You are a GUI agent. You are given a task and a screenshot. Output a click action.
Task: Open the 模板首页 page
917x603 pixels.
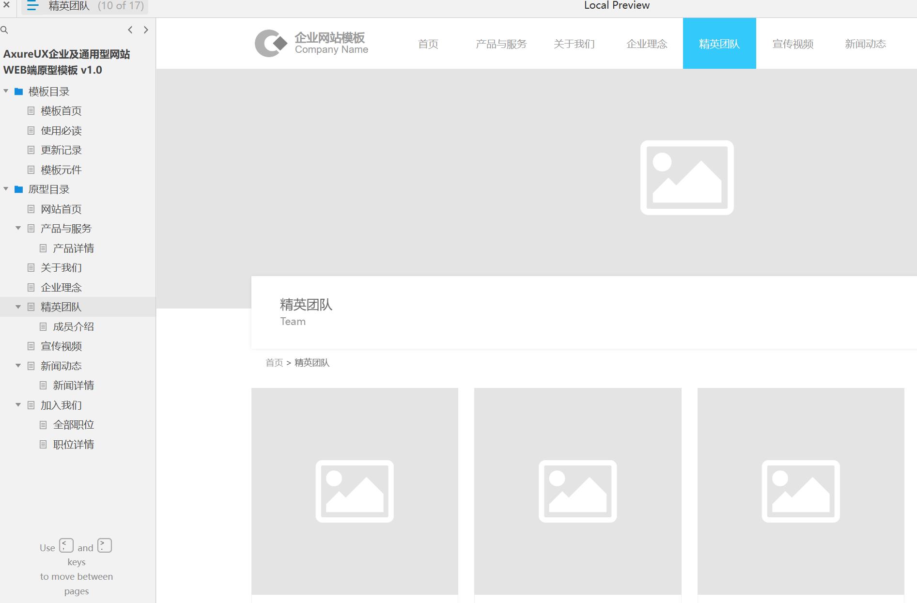(61, 111)
